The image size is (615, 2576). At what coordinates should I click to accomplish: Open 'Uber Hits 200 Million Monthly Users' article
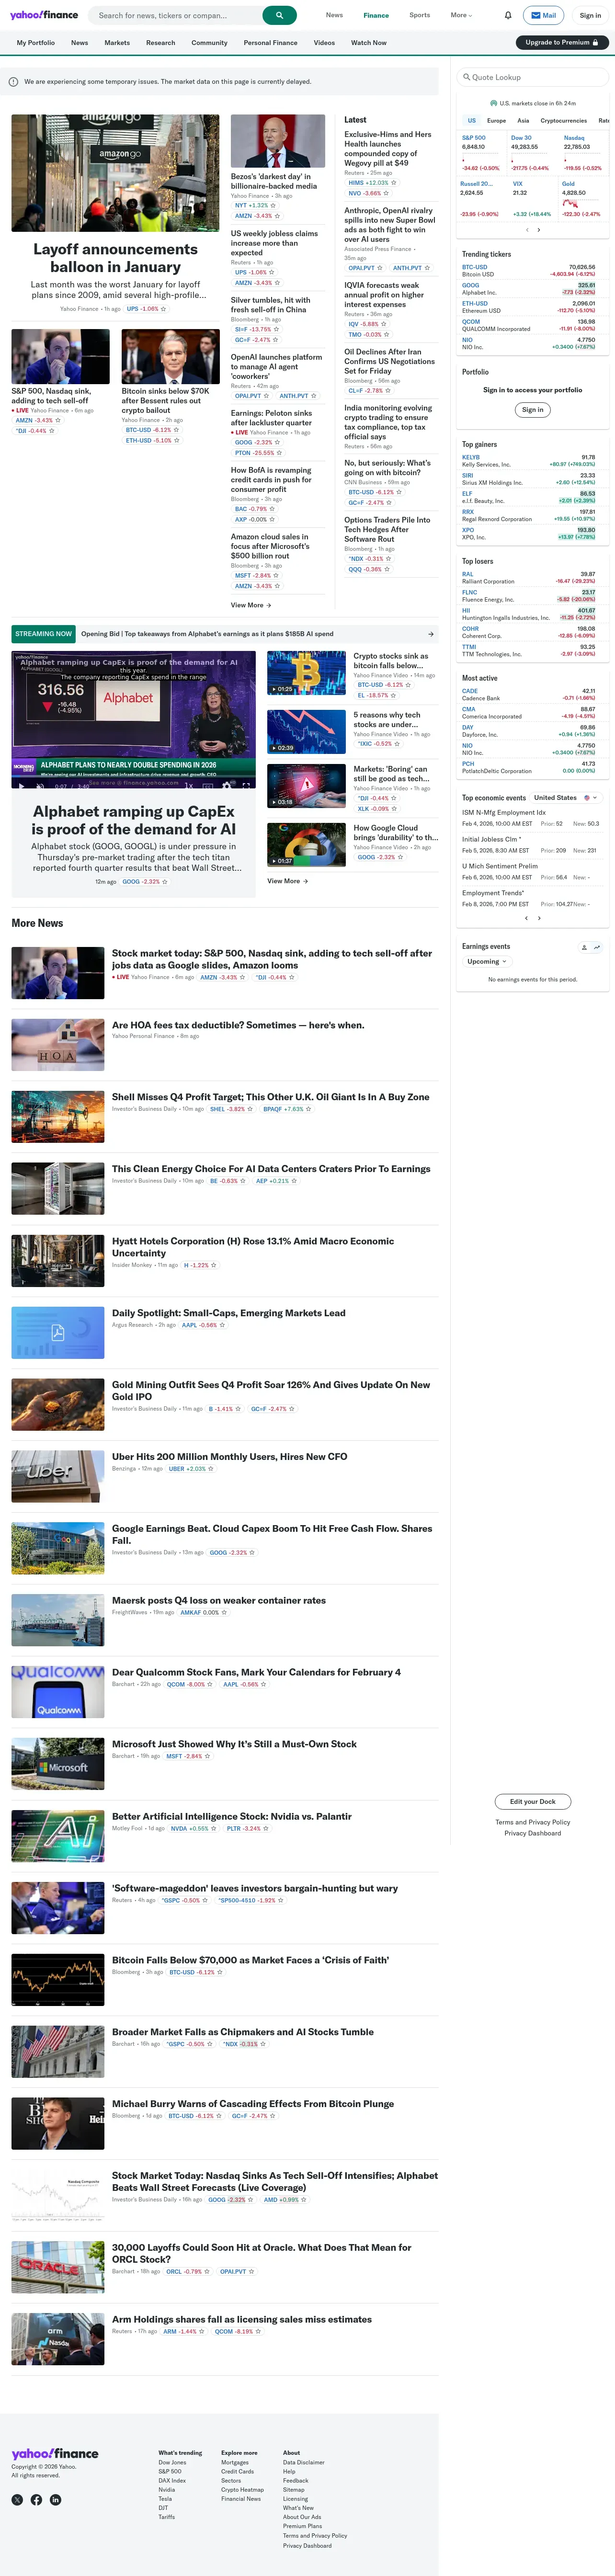(x=230, y=1456)
